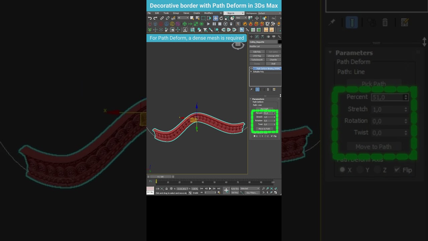Open the Group menu
428x241 pixels.
pos(176,13)
